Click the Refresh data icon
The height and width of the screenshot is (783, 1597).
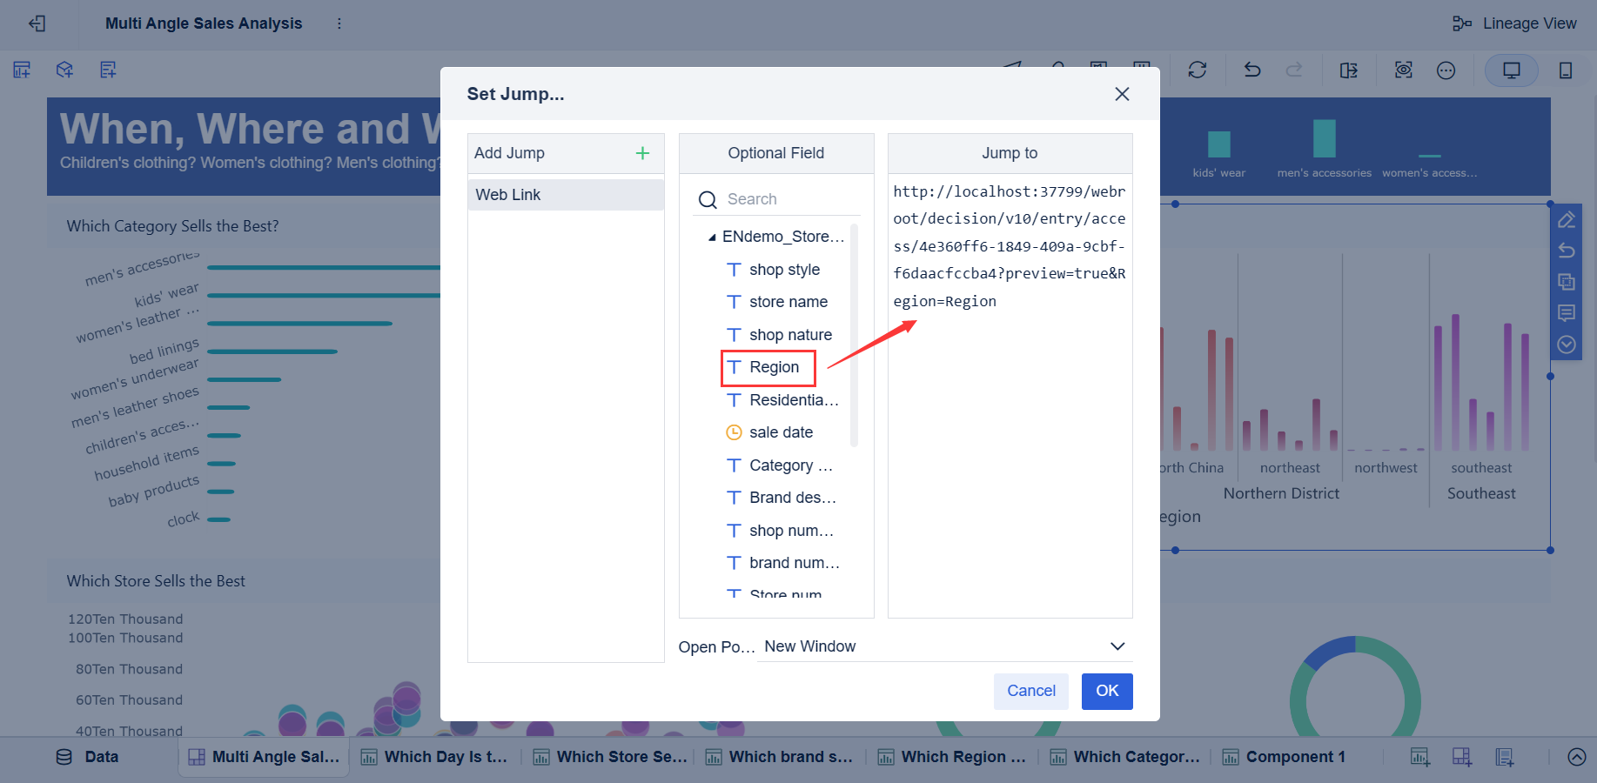[1198, 70]
